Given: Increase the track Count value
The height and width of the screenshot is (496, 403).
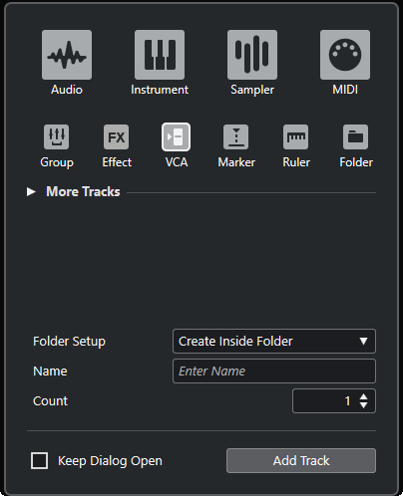Looking at the screenshot, I should [364, 396].
